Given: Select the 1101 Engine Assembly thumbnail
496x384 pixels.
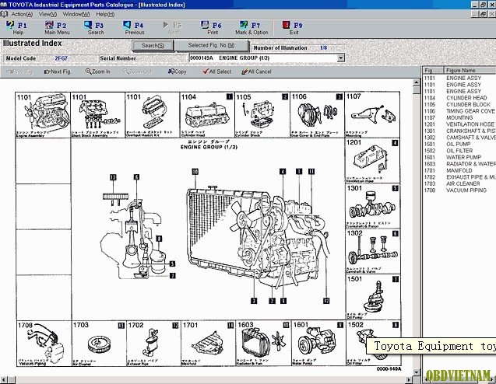Looking at the screenshot, I should [43, 114].
